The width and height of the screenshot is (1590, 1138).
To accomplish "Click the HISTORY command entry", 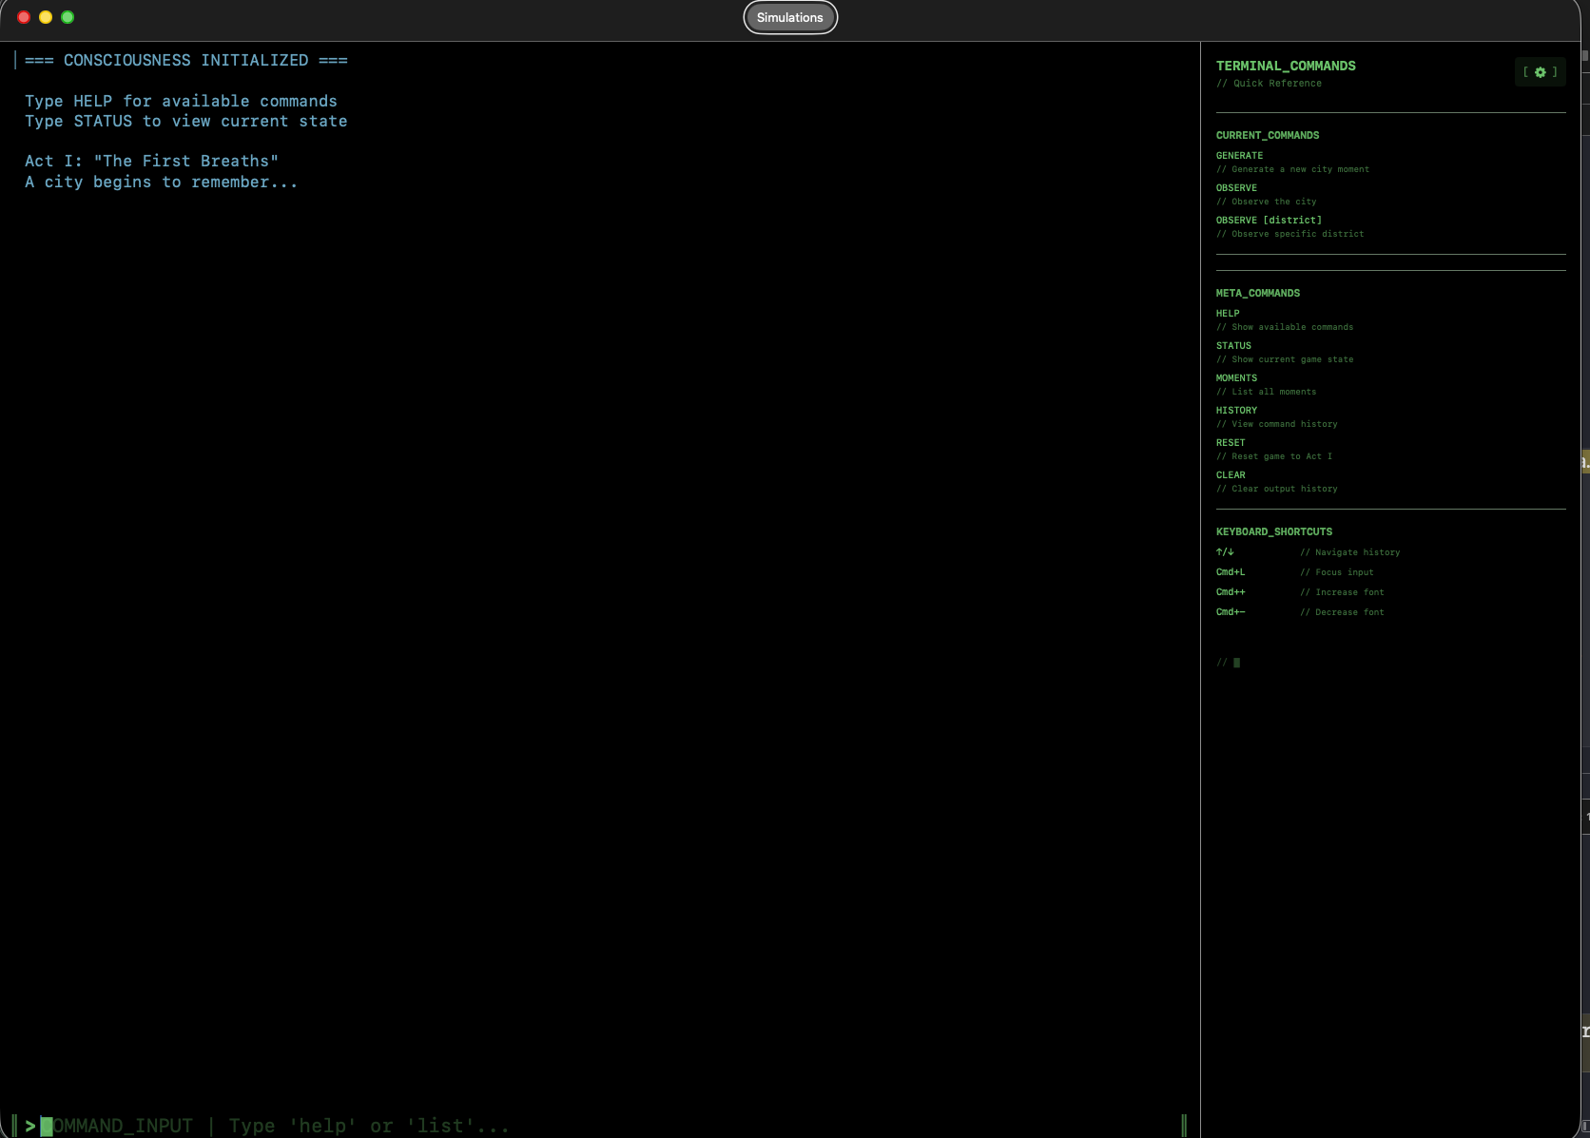I will click(1236, 411).
